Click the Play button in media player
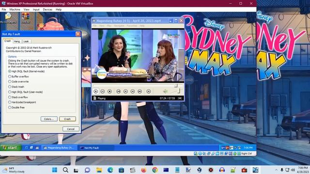 pyautogui.click(x=96, y=91)
